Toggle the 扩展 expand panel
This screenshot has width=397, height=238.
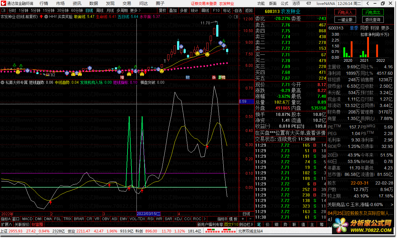point(6,224)
